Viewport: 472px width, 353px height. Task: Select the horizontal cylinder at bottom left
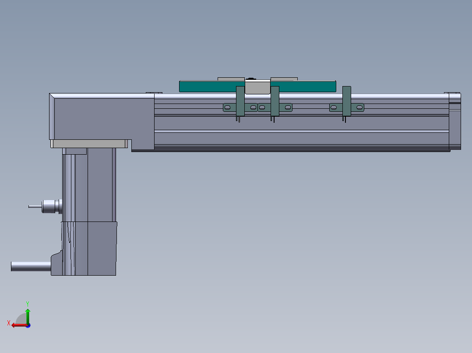coord(31,266)
